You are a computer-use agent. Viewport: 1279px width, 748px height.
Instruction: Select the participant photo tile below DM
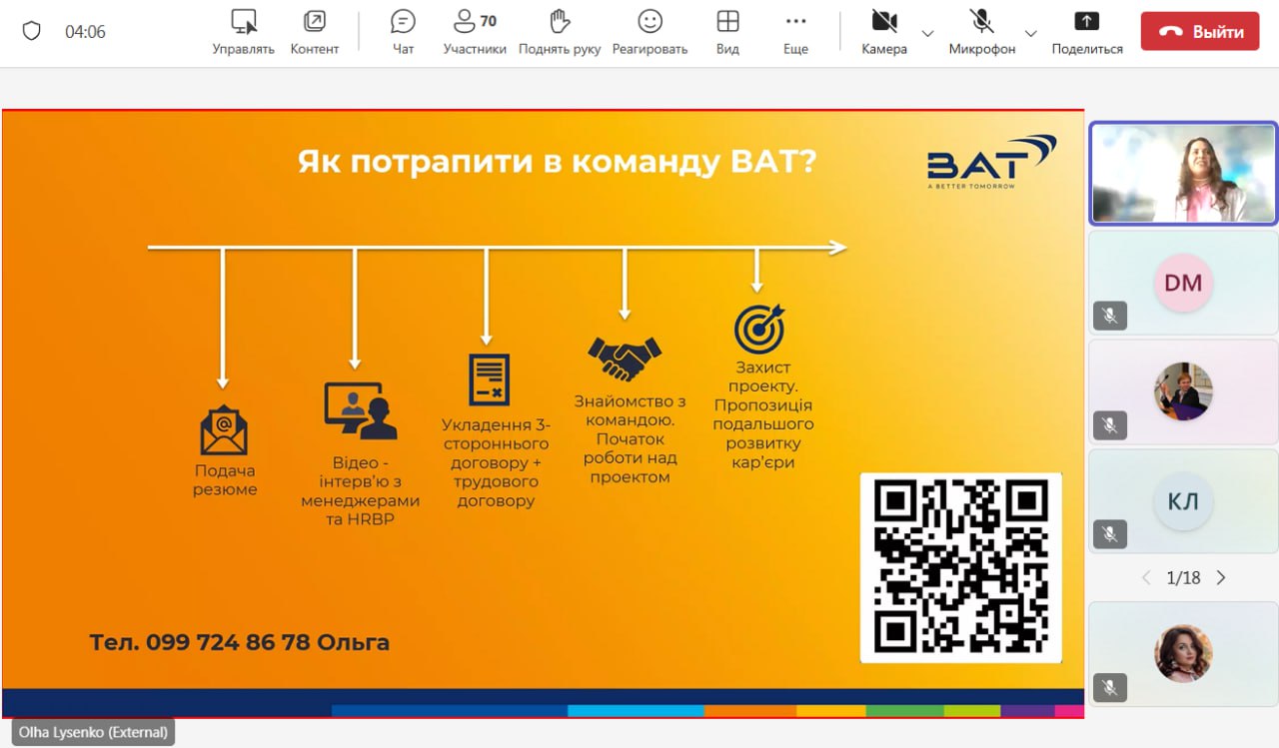(1183, 391)
